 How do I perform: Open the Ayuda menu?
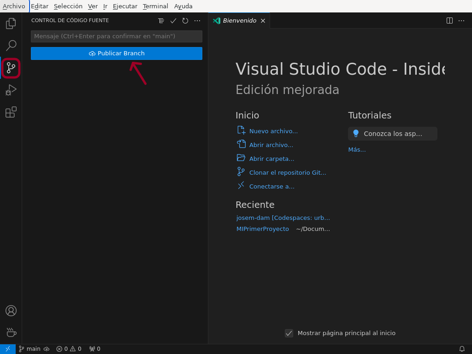point(183,6)
